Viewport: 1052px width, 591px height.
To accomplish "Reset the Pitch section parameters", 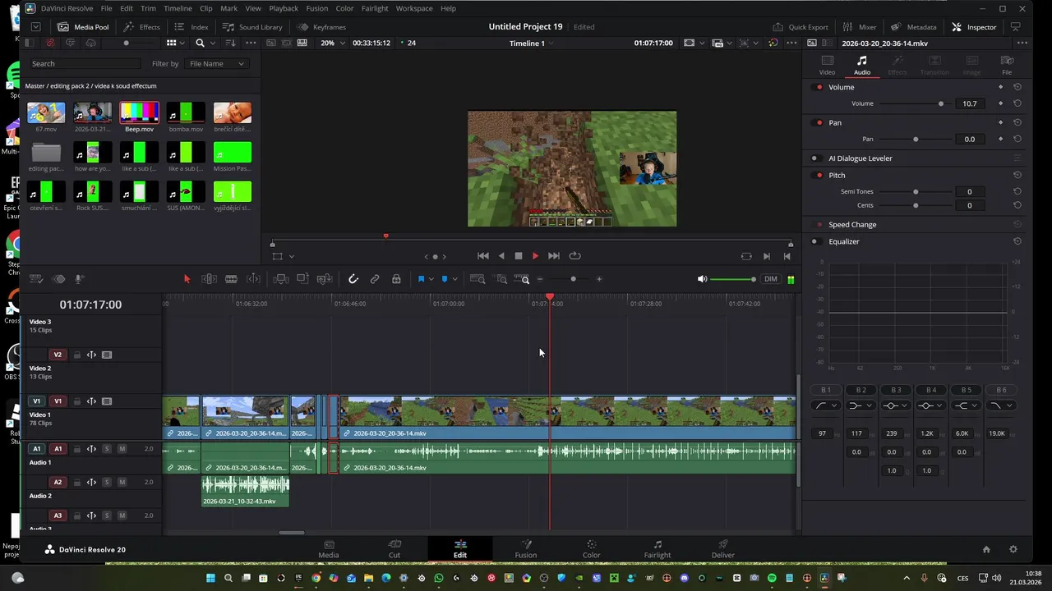I will point(1017,175).
